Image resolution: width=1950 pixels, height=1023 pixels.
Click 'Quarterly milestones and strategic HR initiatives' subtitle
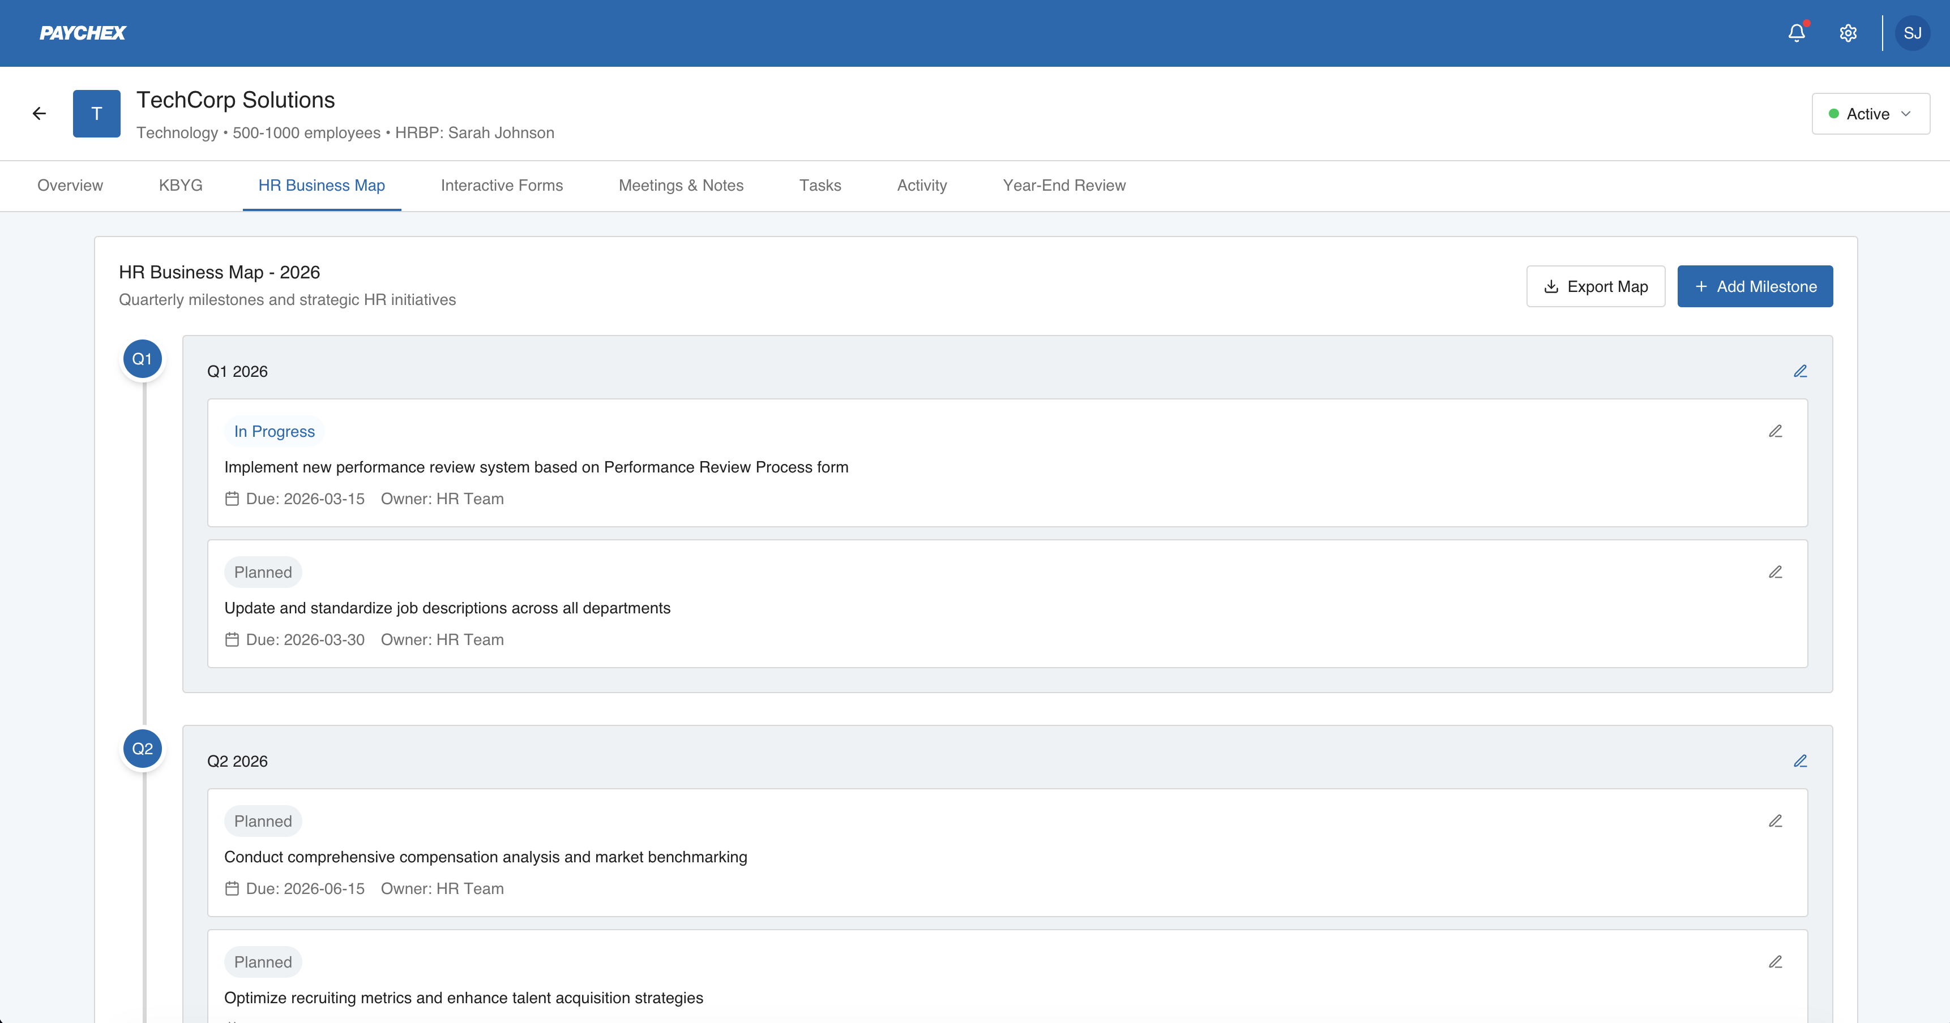pos(288,300)
